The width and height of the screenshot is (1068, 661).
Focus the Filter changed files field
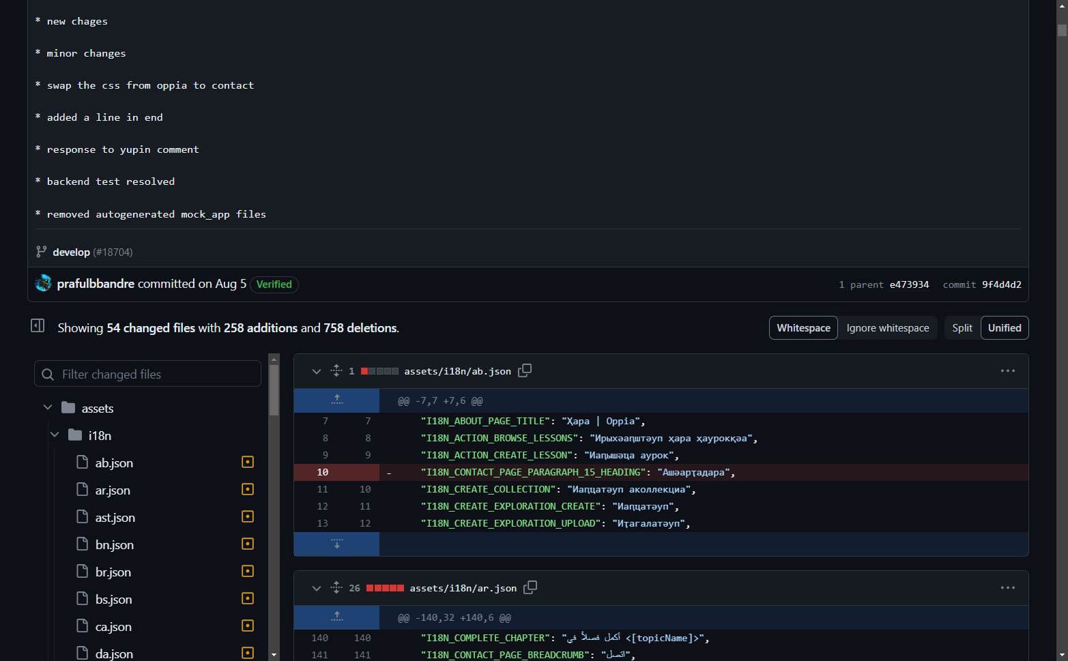tap(147, 374)
